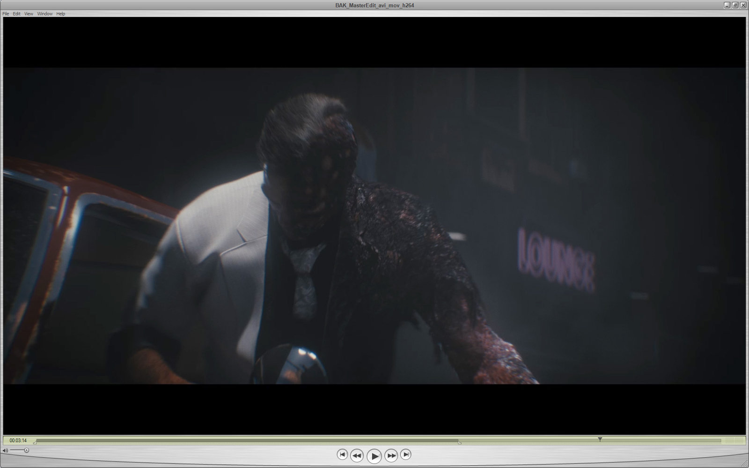Open the View menu
The width and height of the screenshot is (749, 468).
tap(29, 14)
